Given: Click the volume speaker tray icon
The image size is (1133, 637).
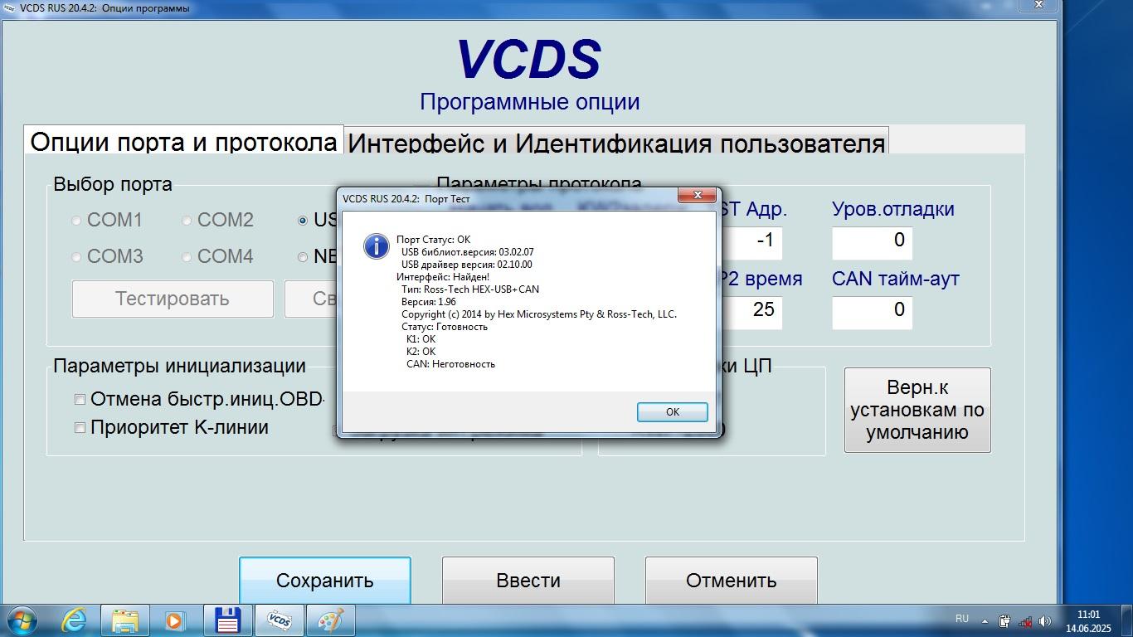Looking at the screenshot, I should pos(1044,620).
